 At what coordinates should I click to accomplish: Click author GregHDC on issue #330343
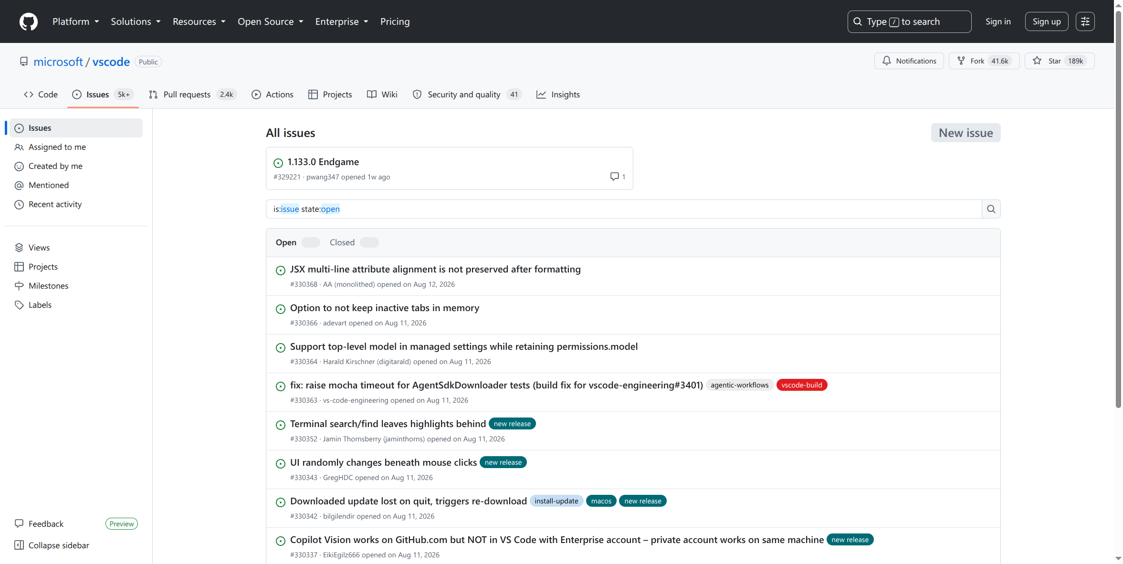coord(338,478)
